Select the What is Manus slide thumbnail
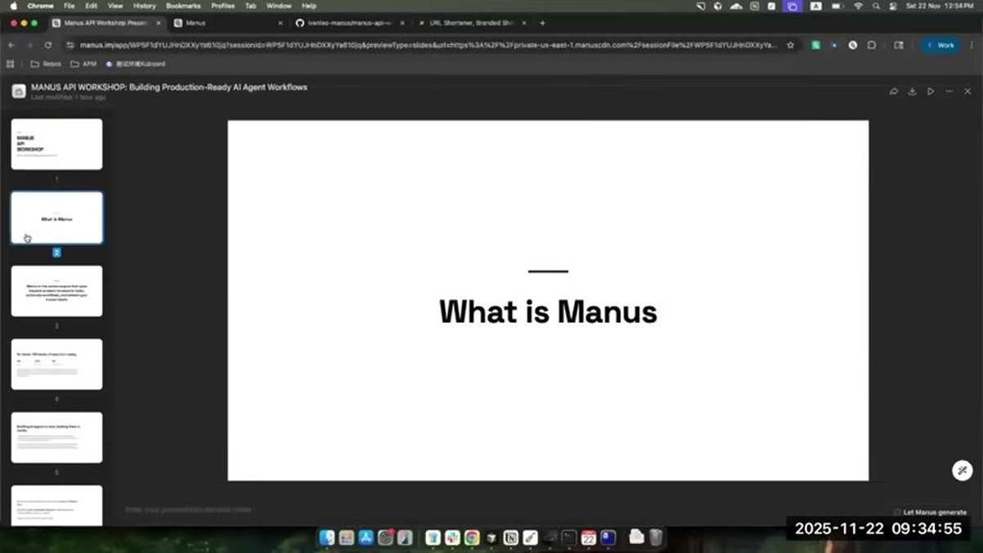 (x=57, y=218)
